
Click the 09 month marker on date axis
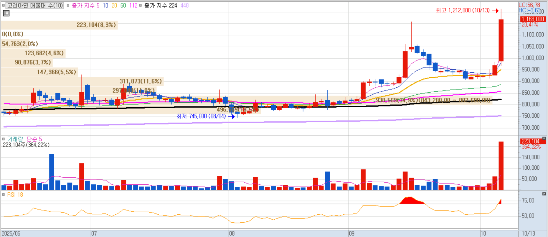pyautogui.click(x=351, y=233)
